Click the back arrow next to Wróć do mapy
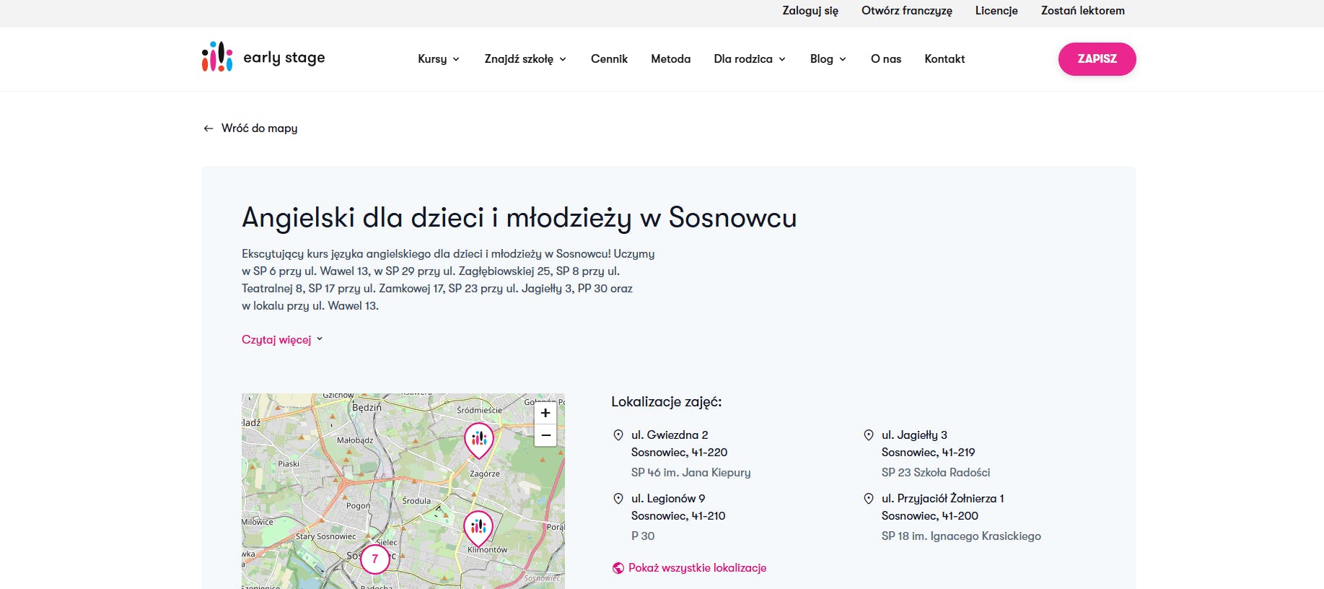Screen dimensions: 1324x589 click(209, 128)
